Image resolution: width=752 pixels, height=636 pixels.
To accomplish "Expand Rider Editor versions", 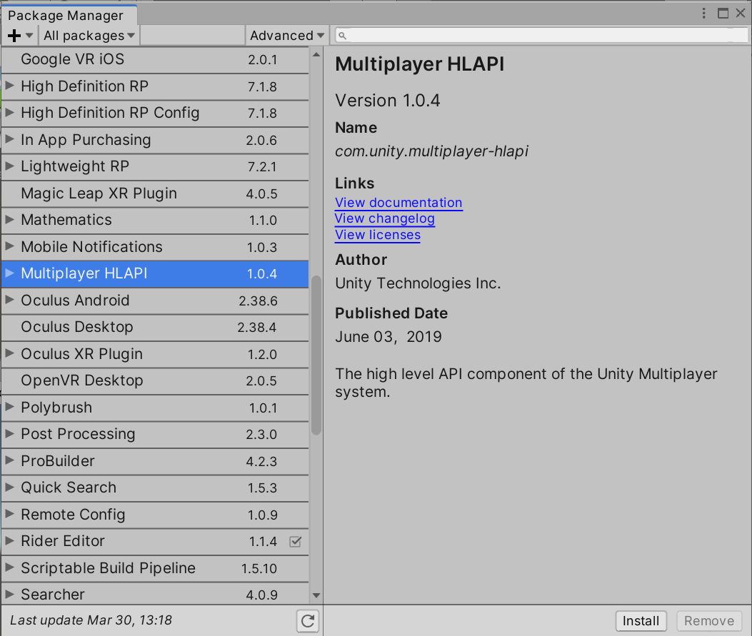I will pyautogui.click(x=9, y=541).
